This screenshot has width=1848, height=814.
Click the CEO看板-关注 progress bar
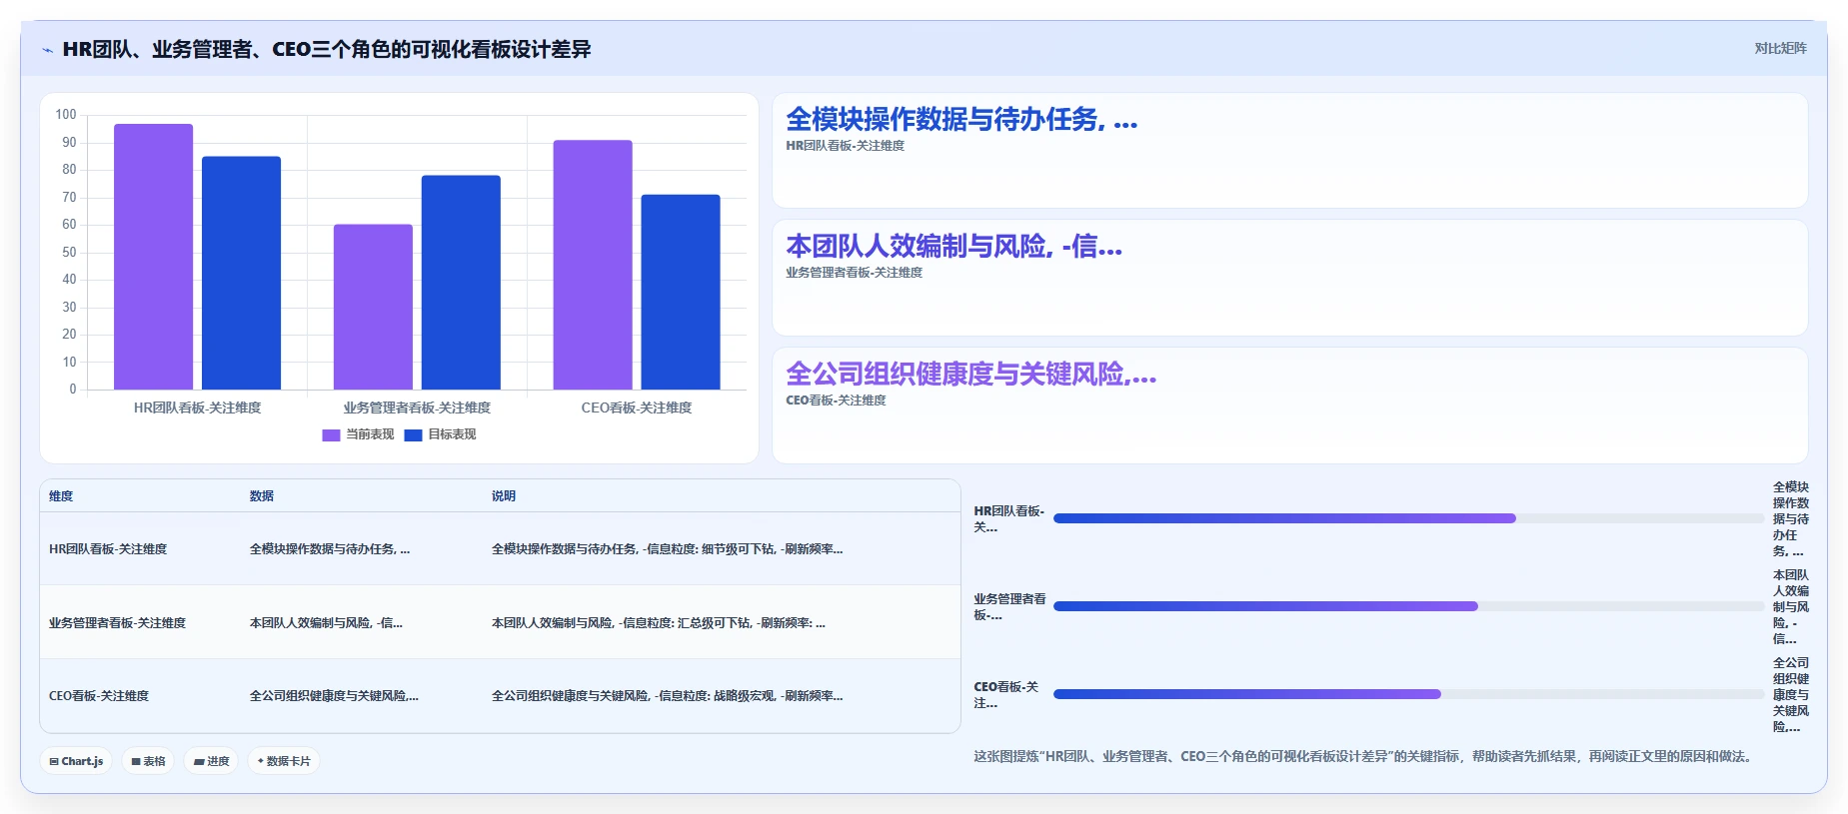pyautogui.click(x=1409, y=694)
